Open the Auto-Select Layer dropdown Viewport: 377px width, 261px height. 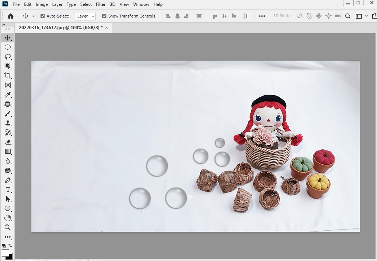pyautogui.click(x=85, y=16)
